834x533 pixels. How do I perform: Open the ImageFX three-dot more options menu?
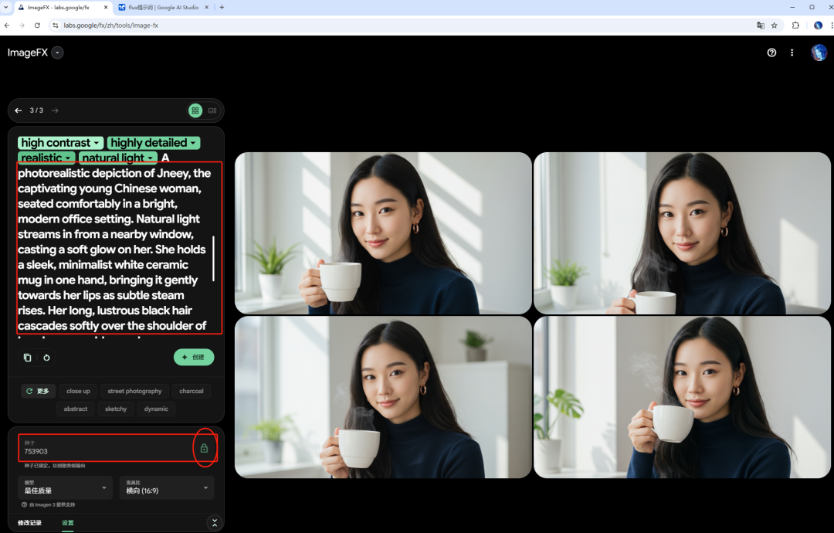(792, 53)
